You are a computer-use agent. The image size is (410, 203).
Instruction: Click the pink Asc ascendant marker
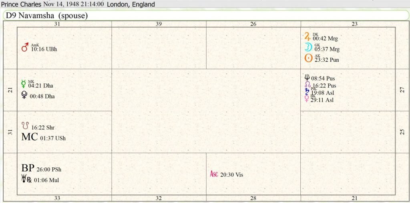point(214,174)
